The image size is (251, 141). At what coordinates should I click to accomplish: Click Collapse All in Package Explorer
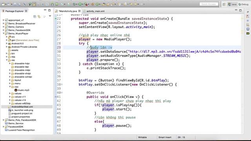(35, 16)
